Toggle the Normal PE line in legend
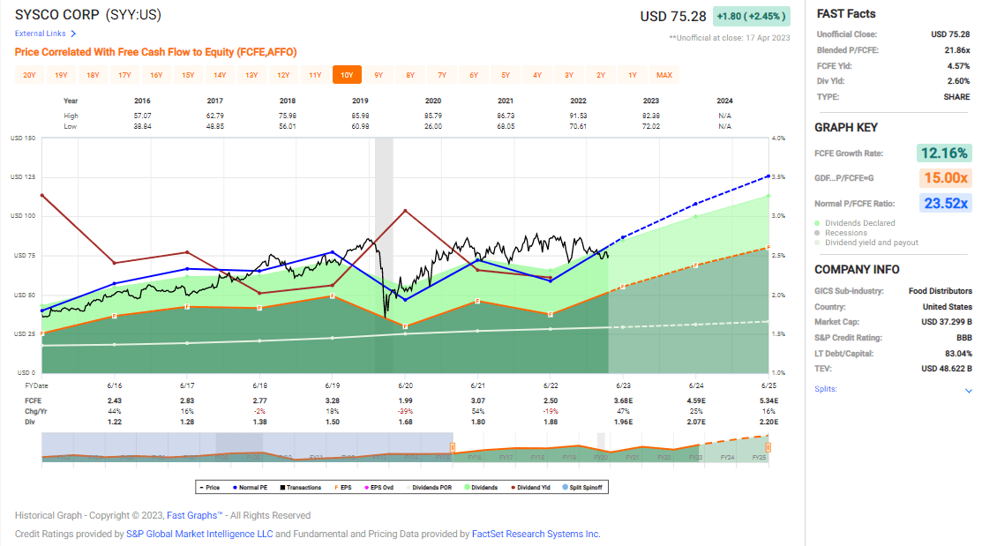The image size is (982, 546). pos(252,486)
